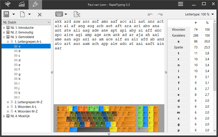Screen dimensions: 218x137
Task: Select lesson 'c' in the tree
Action: (19, 55)
